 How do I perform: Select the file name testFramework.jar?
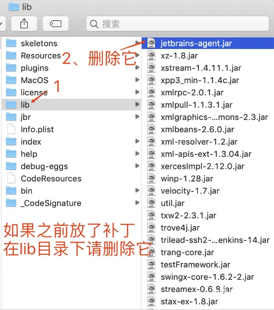point(195,265)
